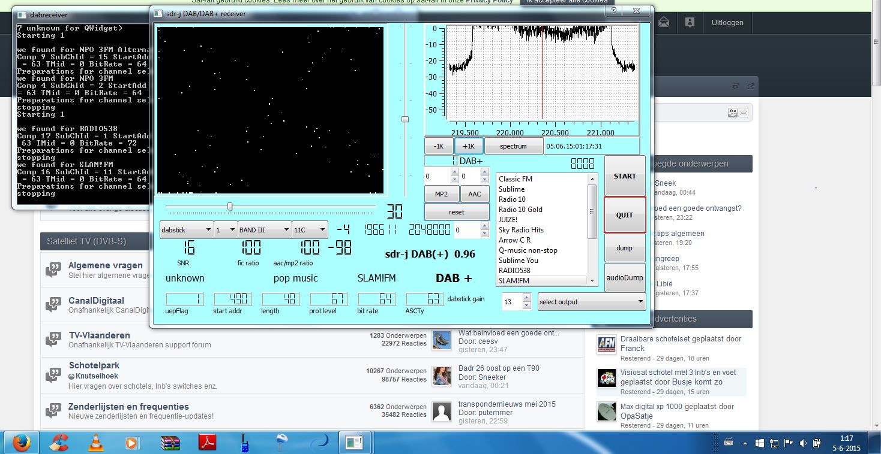Open the dropdown showing value 1
The height and width of the screenshot is (454, 881).
coord(225,229)
